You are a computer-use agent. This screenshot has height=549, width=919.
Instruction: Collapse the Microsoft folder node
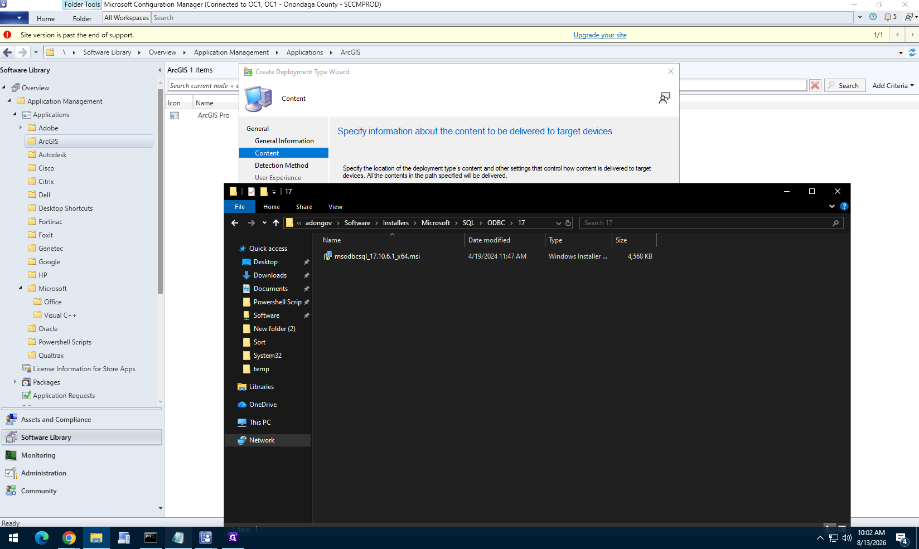tap(21, 288)
